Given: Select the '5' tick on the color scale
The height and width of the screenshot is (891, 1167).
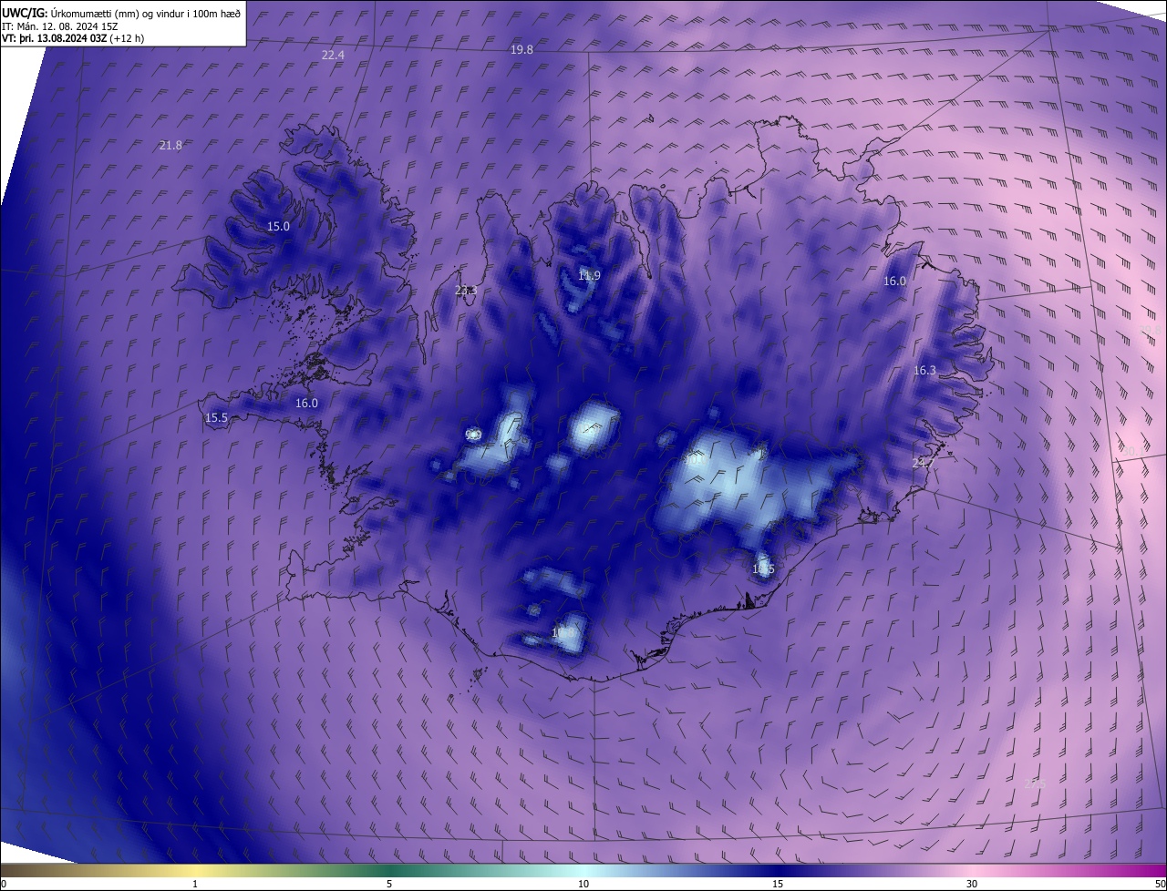Looking at the screenshot, I should coord(389,884).
